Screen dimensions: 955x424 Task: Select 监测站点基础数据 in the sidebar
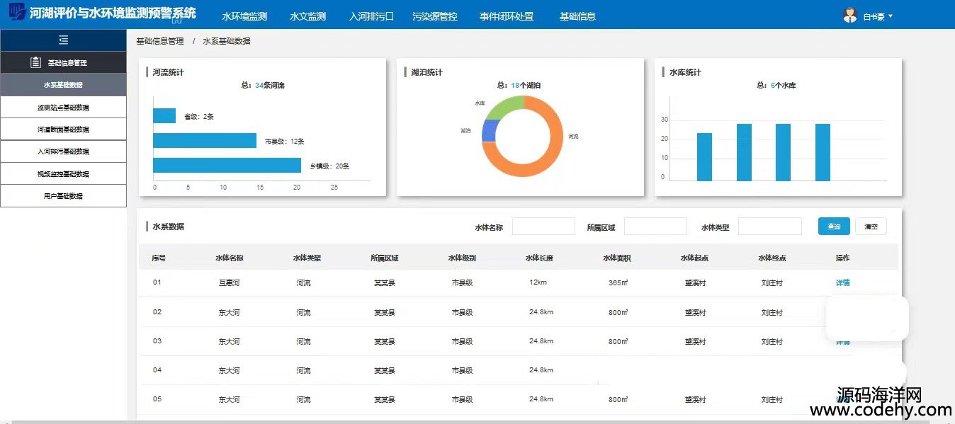click(x=64, y=108)
